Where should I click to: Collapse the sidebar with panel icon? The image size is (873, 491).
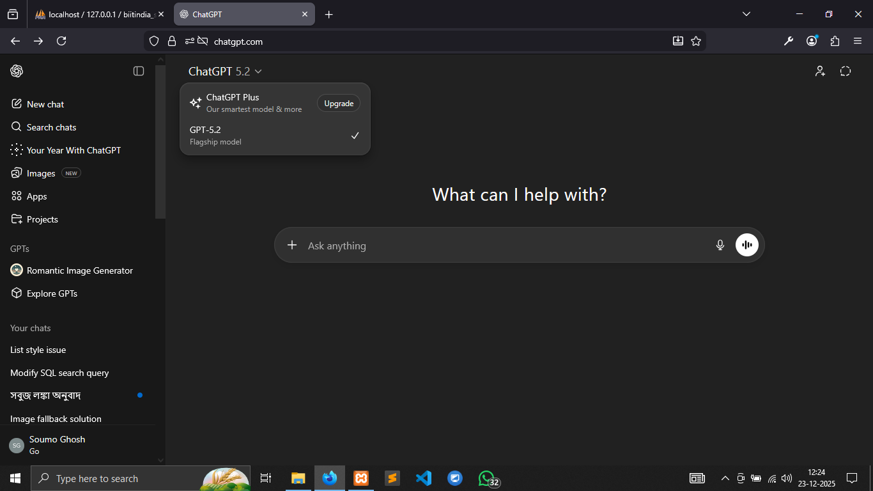139,71
